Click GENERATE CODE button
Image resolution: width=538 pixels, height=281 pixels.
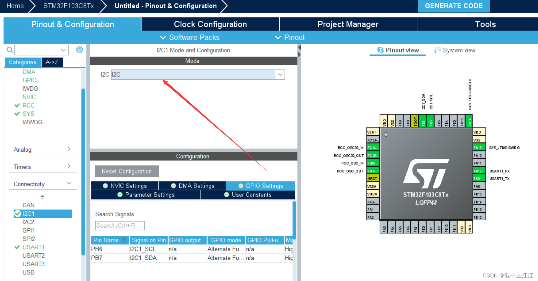454,6
